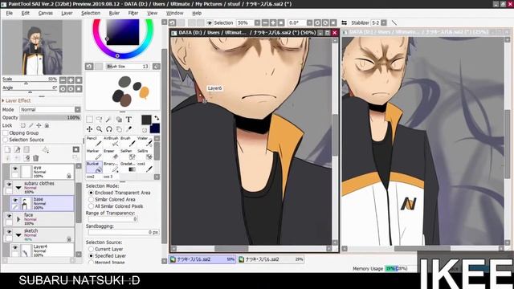This screenshot has width=514, height=289.
Task: Switch to the 50% document tab
Action: coord(202,259)
